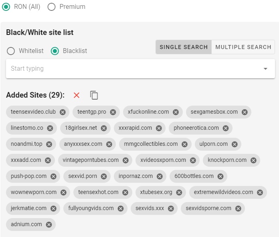Choose the Premium radio option
Screen dimensions: 279x237
[x=51, y=7]
